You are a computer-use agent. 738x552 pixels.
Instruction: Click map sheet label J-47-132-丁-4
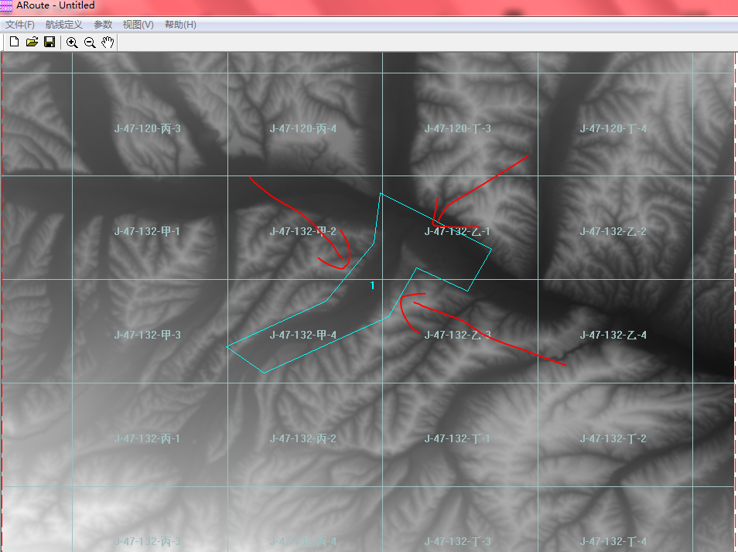pos(613,541)
